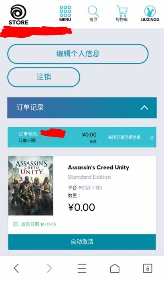Open the Ubisoft Store logo home
This screenshot has height=281, width=164.
click(18, 15)
